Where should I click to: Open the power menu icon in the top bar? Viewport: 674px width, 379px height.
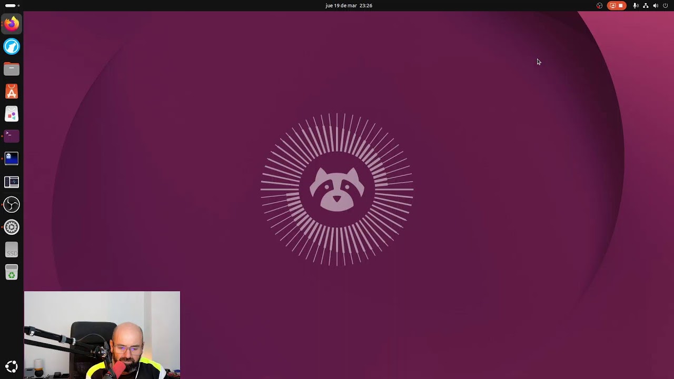pyautogui.click(x=665, y=5)
